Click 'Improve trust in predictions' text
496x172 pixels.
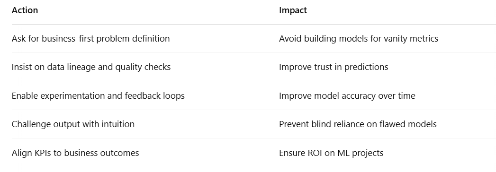(334, 67)
